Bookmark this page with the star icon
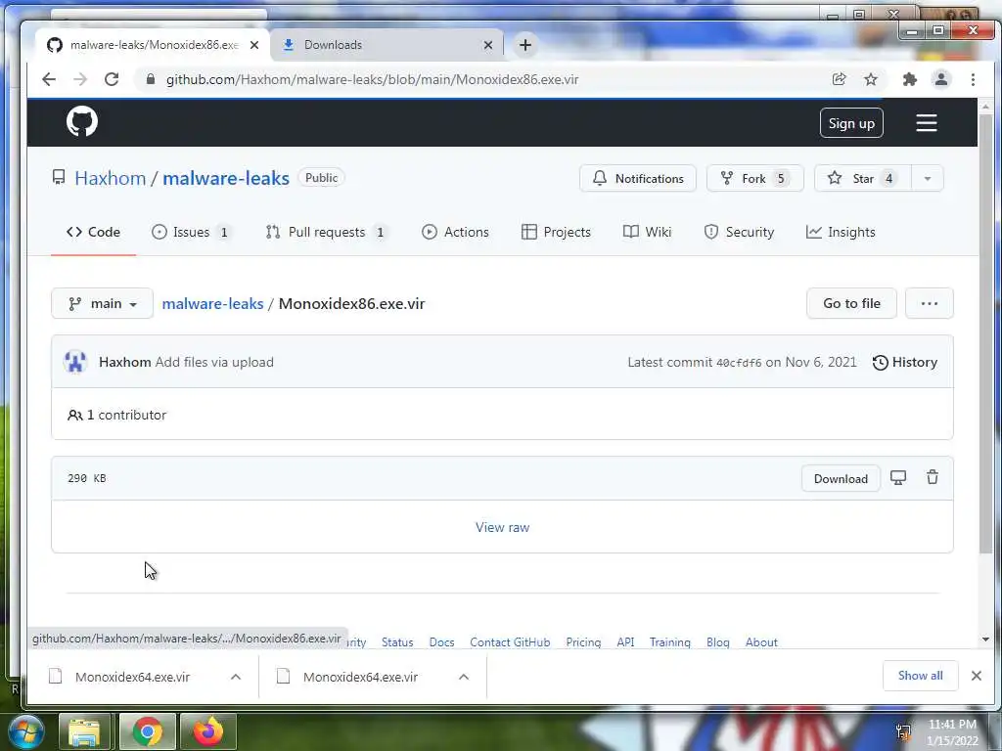Viewport: 1002px width, 751px height. coord(870,79)
